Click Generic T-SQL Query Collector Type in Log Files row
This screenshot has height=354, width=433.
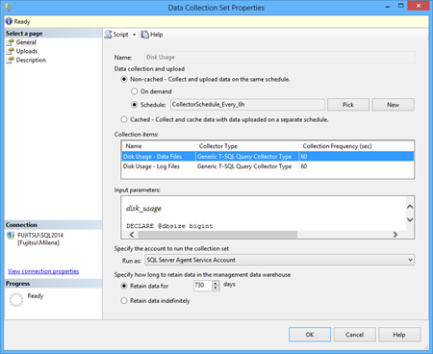coord(244,166)
